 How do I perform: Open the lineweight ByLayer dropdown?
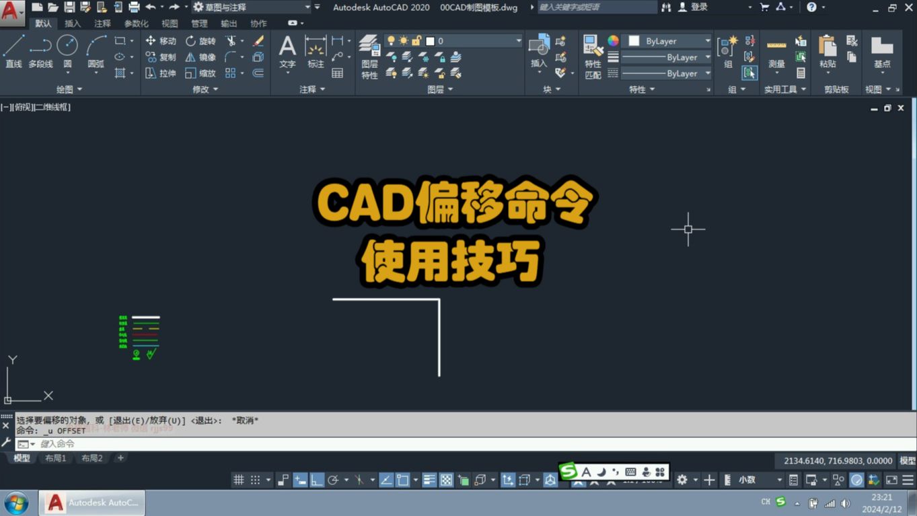667,57
